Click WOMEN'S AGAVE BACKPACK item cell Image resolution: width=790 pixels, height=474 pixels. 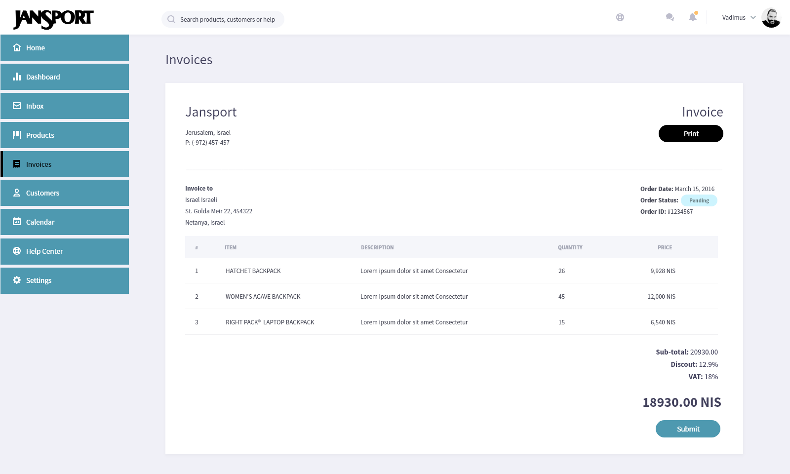tap(263, 296)
